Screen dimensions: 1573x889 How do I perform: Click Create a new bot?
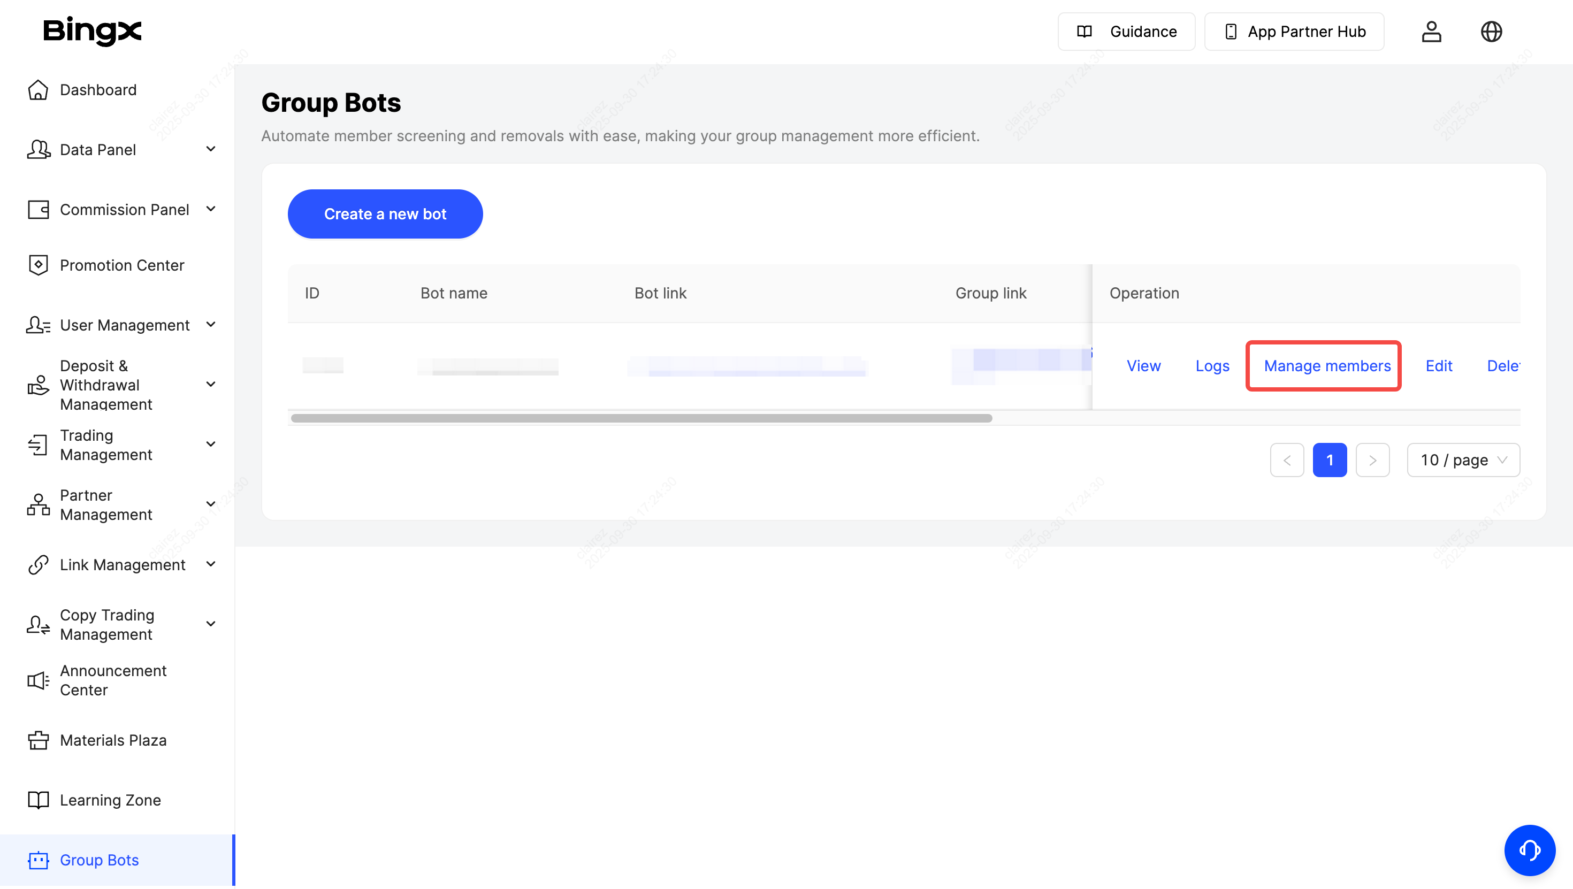[385, 214]
